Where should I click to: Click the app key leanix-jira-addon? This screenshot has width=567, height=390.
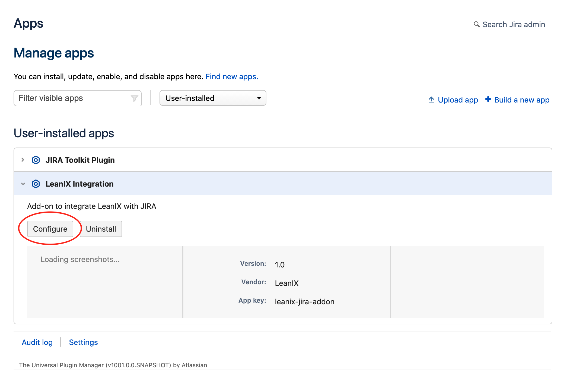coord(305,302)
